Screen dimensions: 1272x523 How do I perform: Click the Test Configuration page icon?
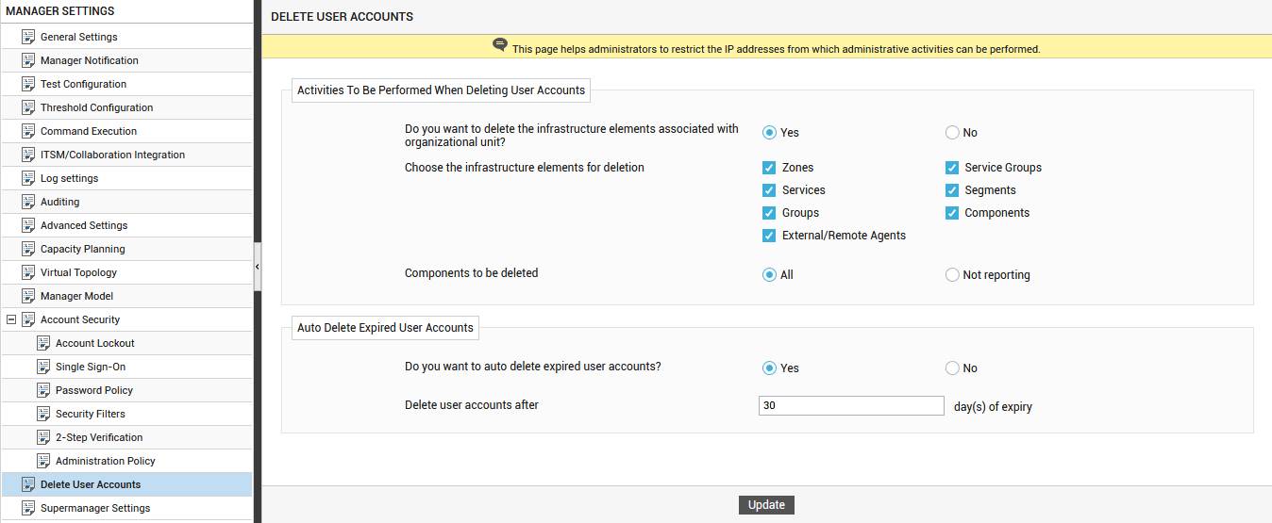(28, 84)
